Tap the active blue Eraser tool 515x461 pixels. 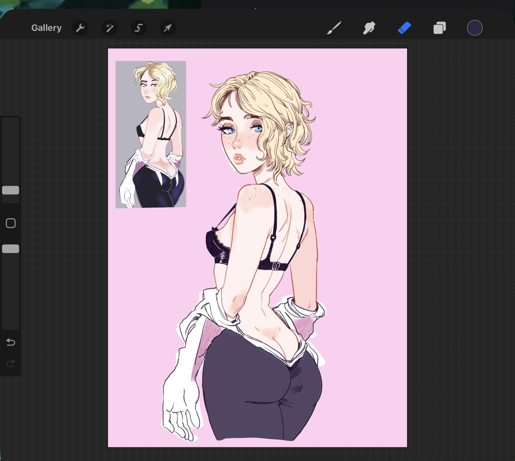(404, 28)
